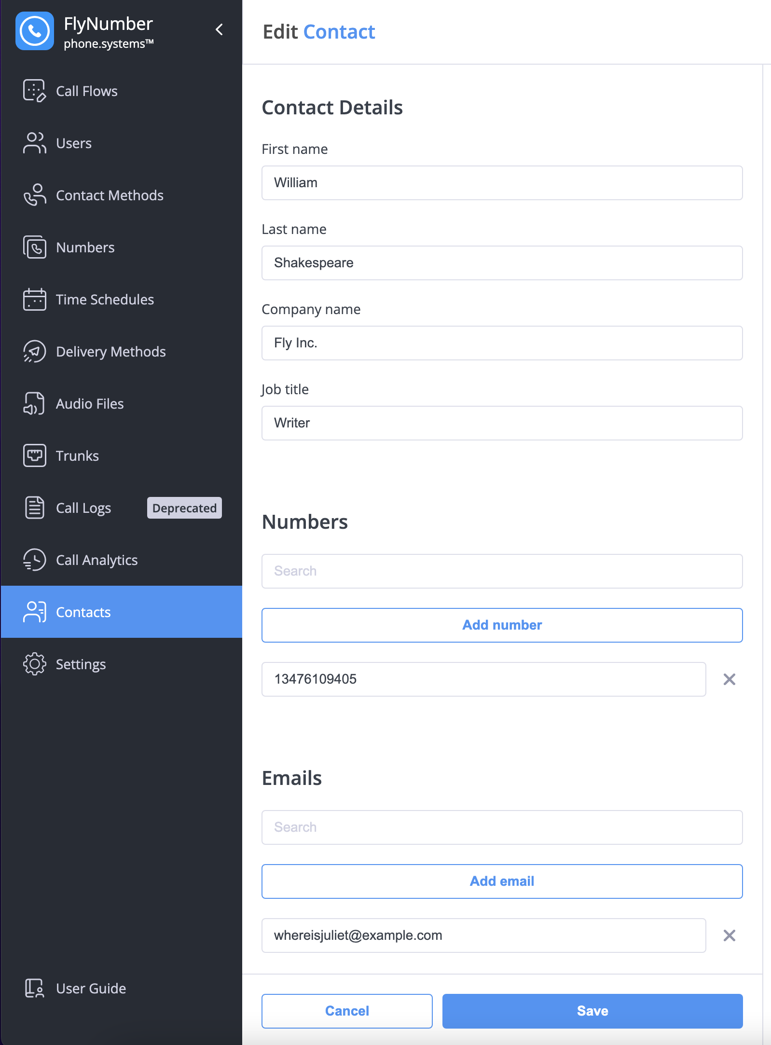
Task: Open Time Schedules page
Action: click(105, 300)
